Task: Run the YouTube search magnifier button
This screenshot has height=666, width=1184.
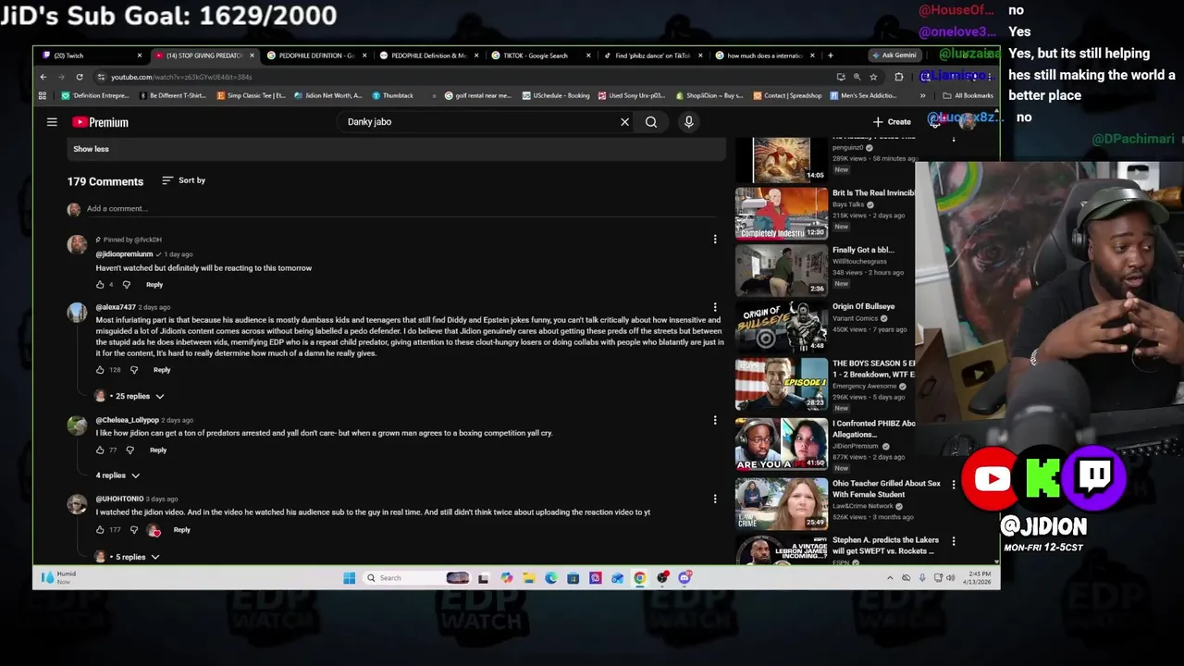Action: (651, 122)
